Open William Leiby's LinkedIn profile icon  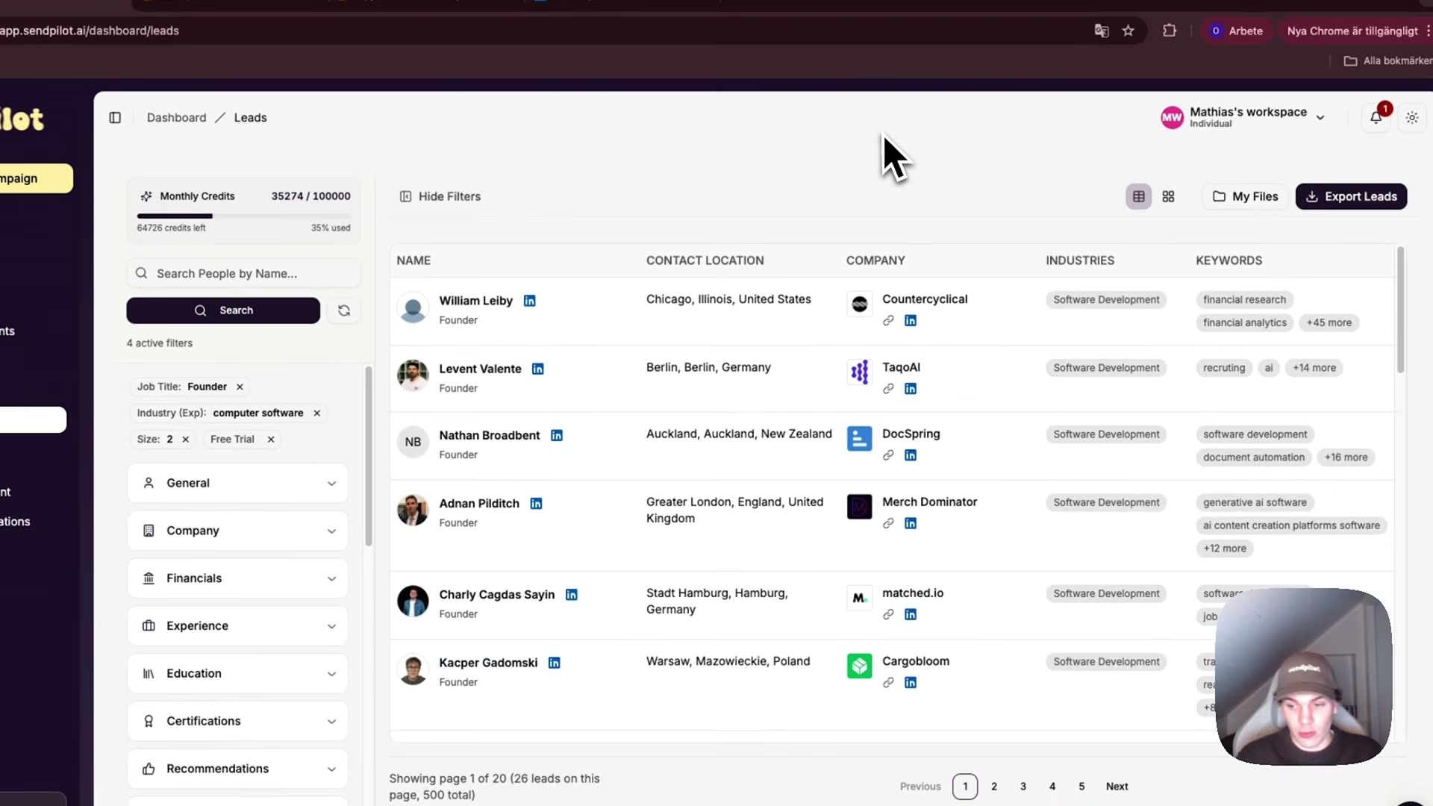pyautogui.click(x=530, y=301)
